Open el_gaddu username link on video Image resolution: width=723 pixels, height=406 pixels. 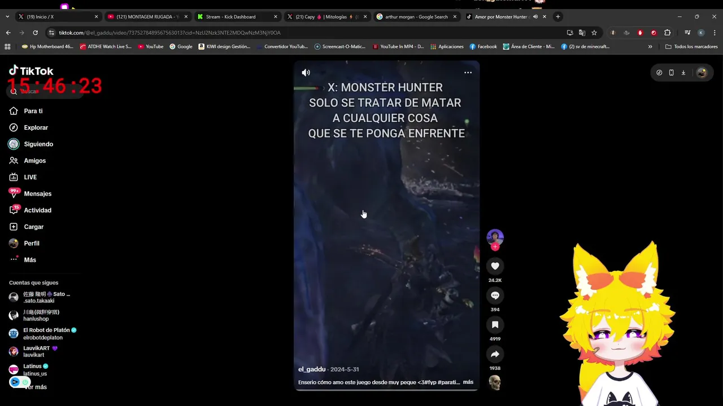[x=312, y=369]
